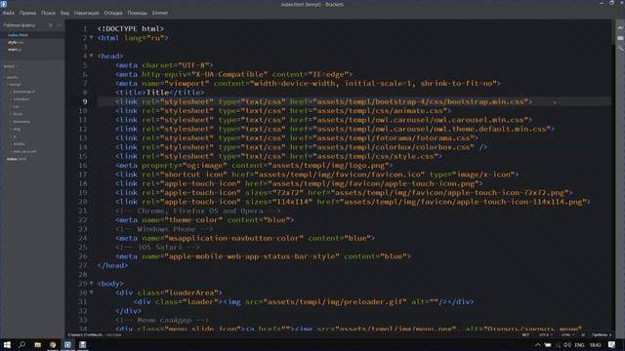Viewport: 625px width, 351px height.
Task: Open the Помощь menu
Action: [x=137, y=13]
